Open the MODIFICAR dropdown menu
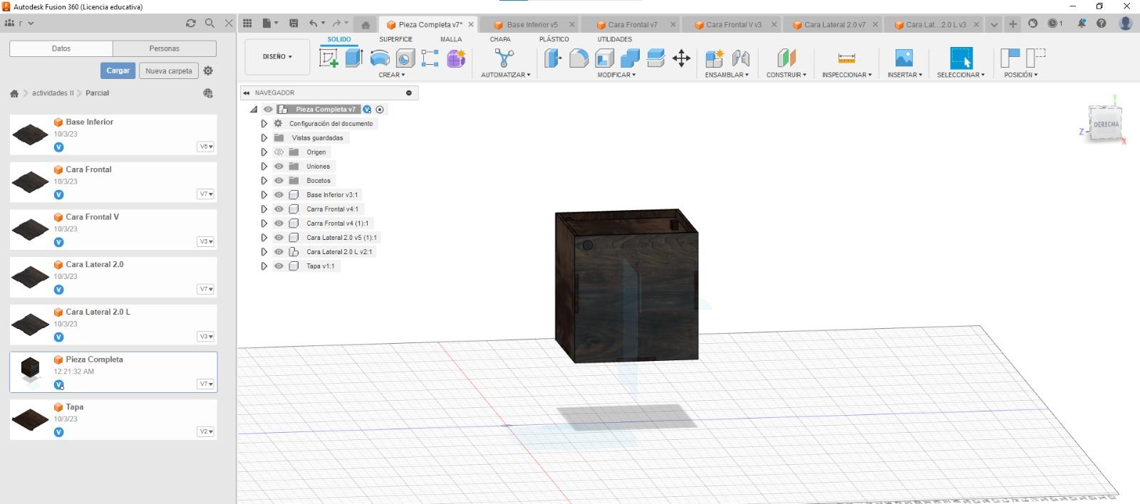Screen dimensions: 1140x504 point(616,75)
